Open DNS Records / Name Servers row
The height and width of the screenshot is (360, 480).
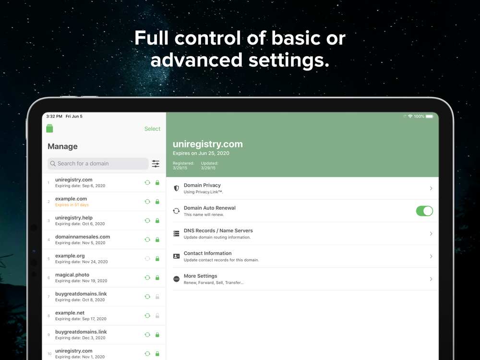302,234
